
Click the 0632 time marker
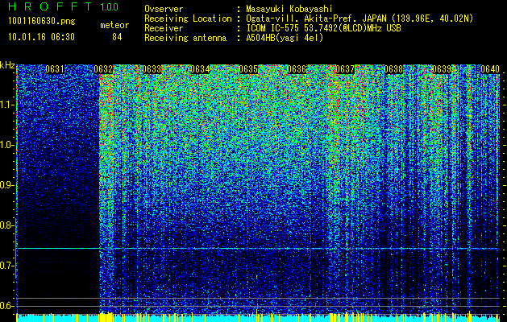point(103,69)
